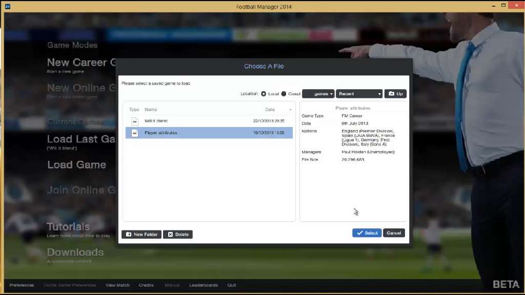This screenshot has height=295, width=525.
Task: Click the Type column header
Action: pyautogui.click(x=134, y=110)
